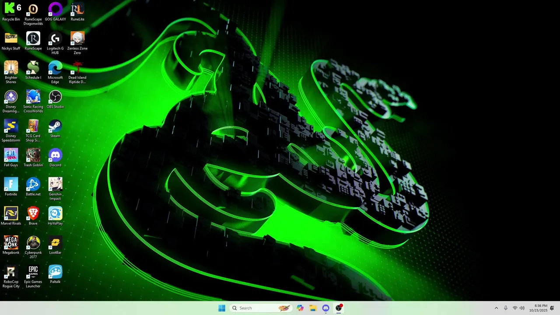The height and width of the screenshot is (315, 560).
Task: Select the Trash Goblin icon
Action: pos(33,158)
